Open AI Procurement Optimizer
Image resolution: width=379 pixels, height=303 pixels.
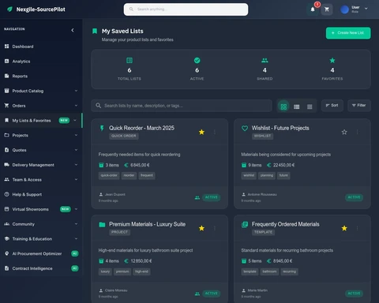[41, 253]
